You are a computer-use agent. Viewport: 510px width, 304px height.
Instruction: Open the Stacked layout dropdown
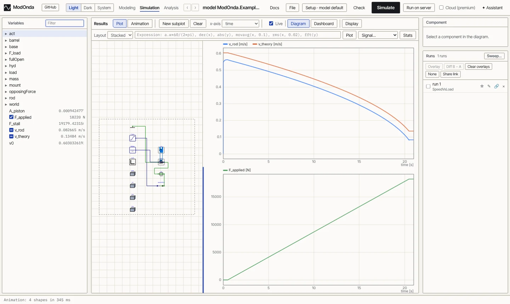120,35
